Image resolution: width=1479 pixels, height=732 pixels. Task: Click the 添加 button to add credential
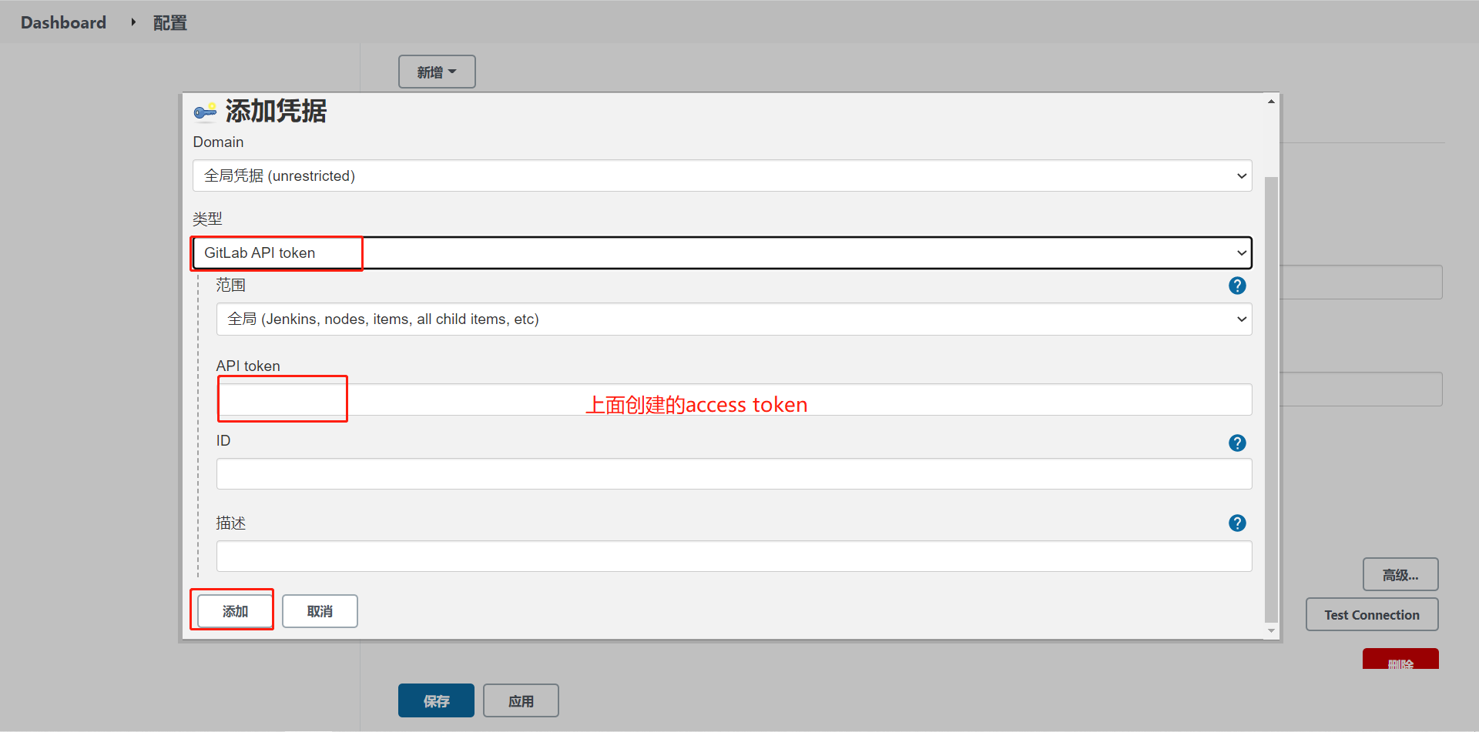point(235,611)
